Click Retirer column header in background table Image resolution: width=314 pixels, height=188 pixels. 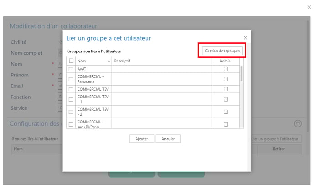[x=278, y=149]
